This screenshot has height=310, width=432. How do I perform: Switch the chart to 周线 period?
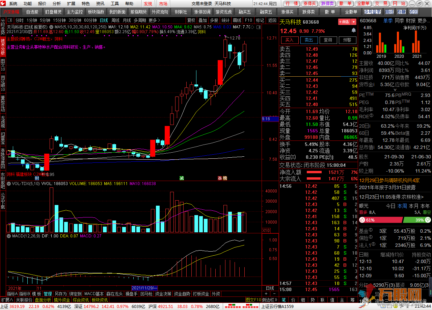115,20
